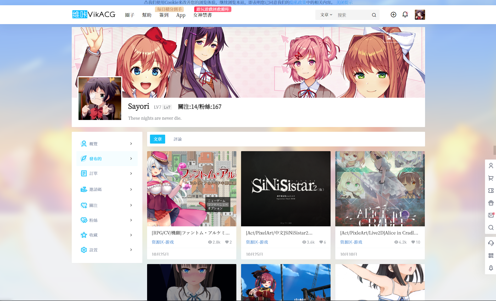Switch to the 評論 tab
Viewport: 496px width, 301px height.
coord(177,139)
